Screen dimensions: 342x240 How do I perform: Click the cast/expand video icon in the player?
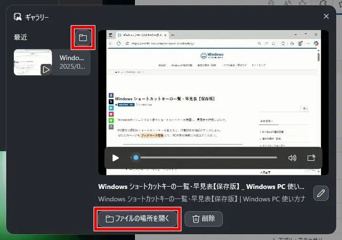[311, 158]
